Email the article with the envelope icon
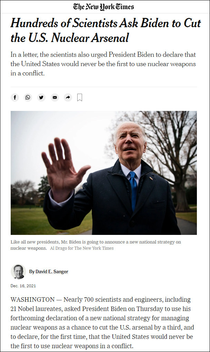 pos(54,97)
